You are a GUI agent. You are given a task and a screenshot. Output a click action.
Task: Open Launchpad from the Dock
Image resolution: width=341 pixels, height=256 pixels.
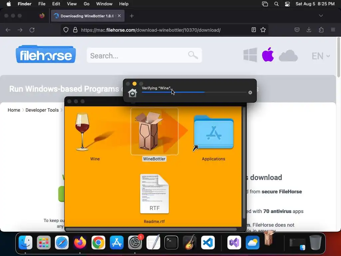(44, 243)
